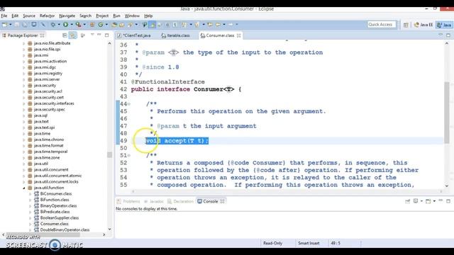454x255 pixels.
Task: Open the Help menu
Action: [148, 16]
